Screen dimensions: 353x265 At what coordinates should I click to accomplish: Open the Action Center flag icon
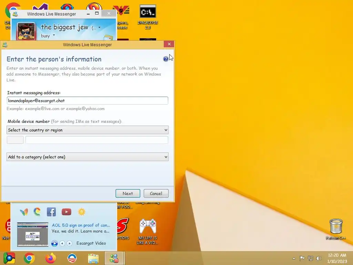[302, 258]
